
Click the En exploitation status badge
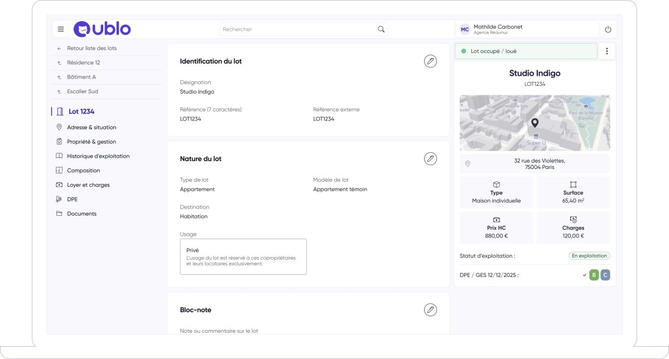[589, 256]
